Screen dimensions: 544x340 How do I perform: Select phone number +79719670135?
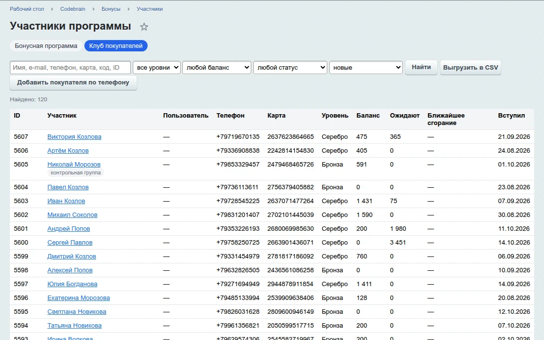238,137
